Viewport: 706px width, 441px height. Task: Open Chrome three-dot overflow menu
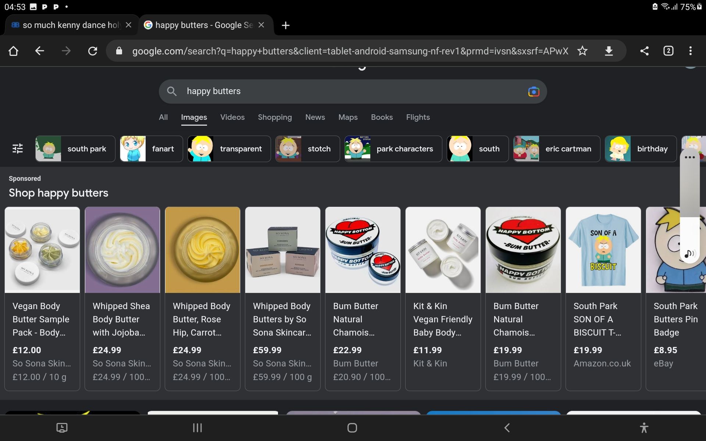[691, 51]
